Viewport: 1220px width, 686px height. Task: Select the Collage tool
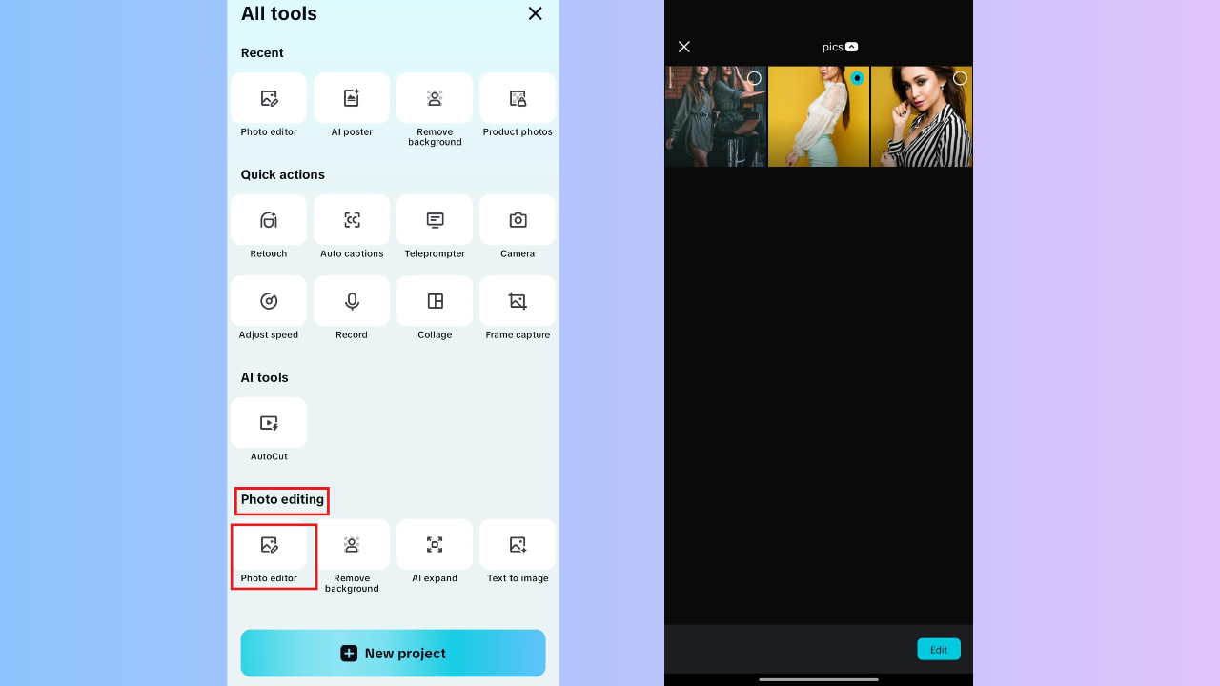[x=435, y=301]
